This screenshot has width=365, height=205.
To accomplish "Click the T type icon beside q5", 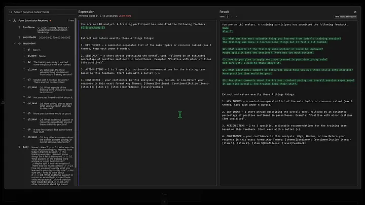I will tap(24, 113).
